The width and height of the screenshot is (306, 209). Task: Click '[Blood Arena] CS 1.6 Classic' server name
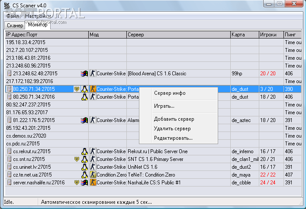coord(157,74)
